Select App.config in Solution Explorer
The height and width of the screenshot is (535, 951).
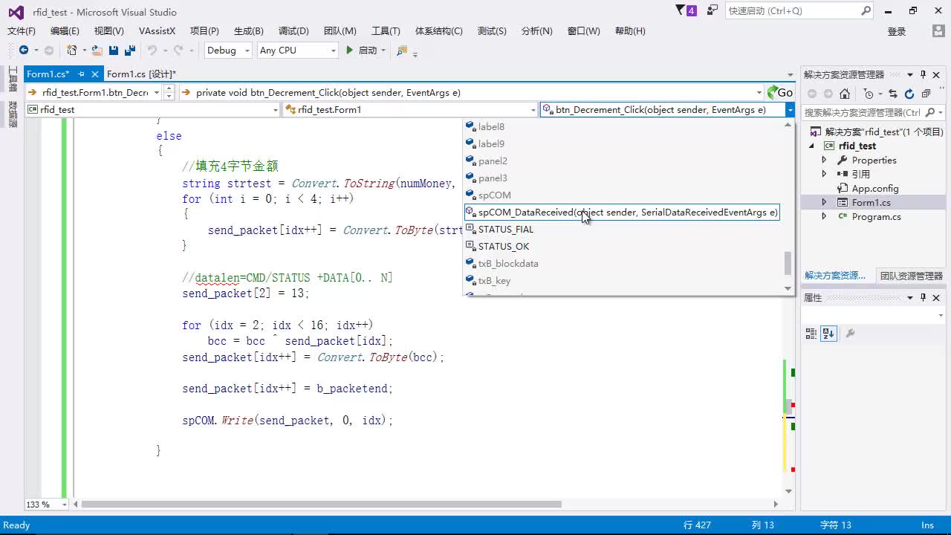(x=874, y=188)
